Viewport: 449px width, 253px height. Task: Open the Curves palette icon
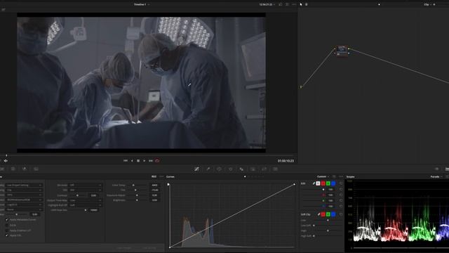(x=196, y=169)
